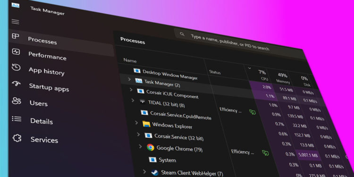Expand the Steam Client WebHelper (7) group
The height and width of the screenshot is (177, 354).
(145, 171)
